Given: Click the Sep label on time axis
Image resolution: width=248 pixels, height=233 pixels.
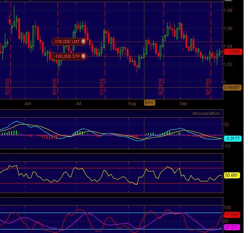Looking at the screenshot, I should [183, 103].
